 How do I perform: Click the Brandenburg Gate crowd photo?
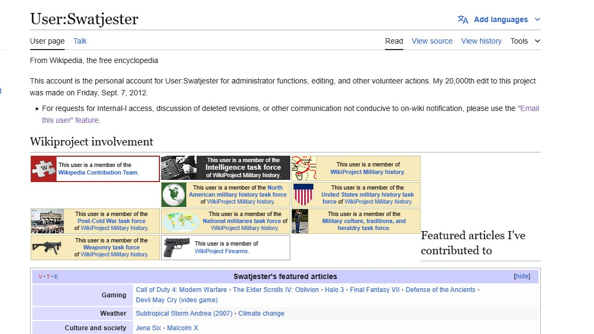(x=47, y=221)
